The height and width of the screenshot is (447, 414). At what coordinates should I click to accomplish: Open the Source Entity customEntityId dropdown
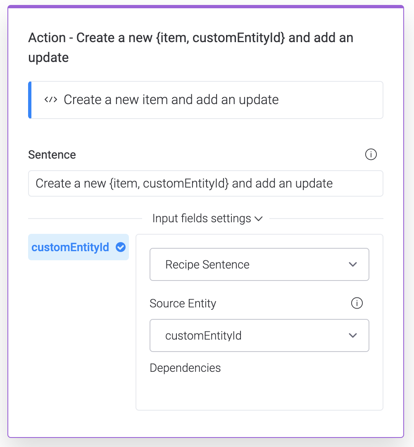(259, 335)
